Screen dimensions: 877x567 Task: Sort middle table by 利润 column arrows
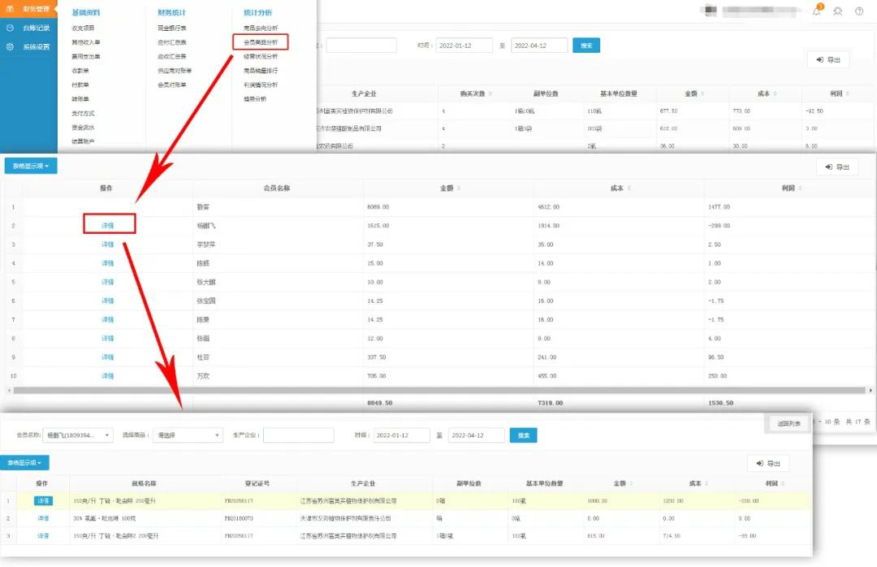tap(801, 188)
